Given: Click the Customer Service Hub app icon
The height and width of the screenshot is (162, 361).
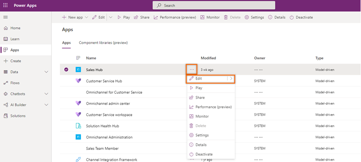Looking at the screenshot, I should [x=78, y=81].
